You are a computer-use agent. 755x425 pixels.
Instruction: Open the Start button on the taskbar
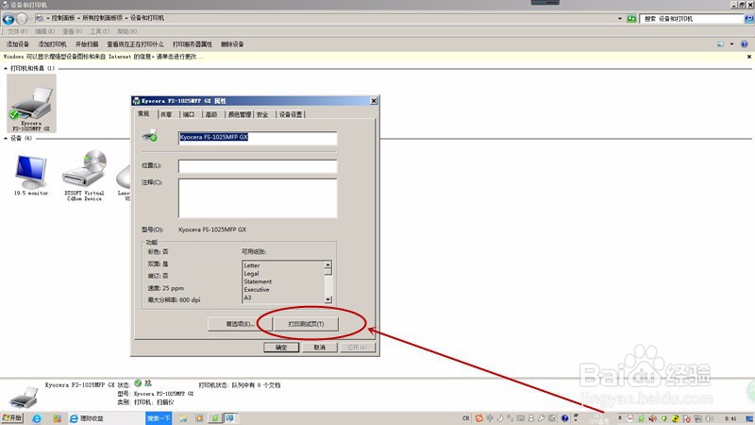(12, 417)
